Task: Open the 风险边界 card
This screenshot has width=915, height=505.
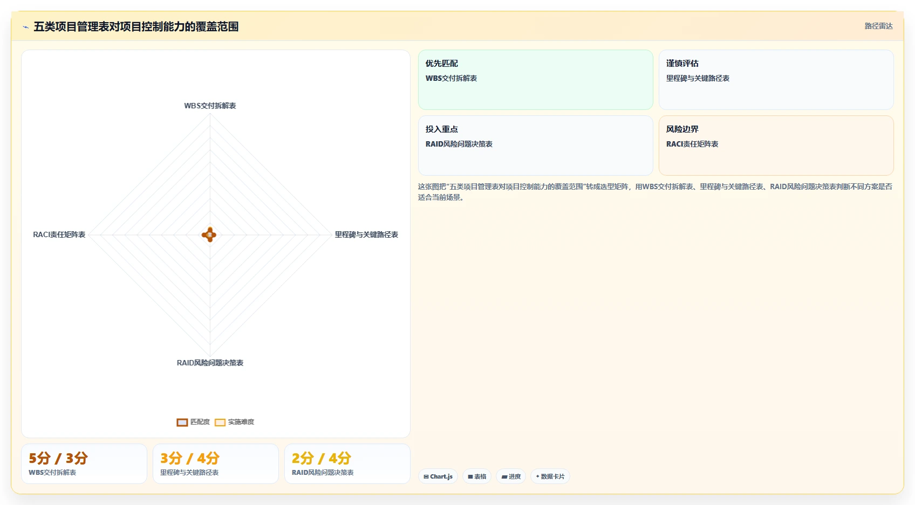Action: point(776,146)
